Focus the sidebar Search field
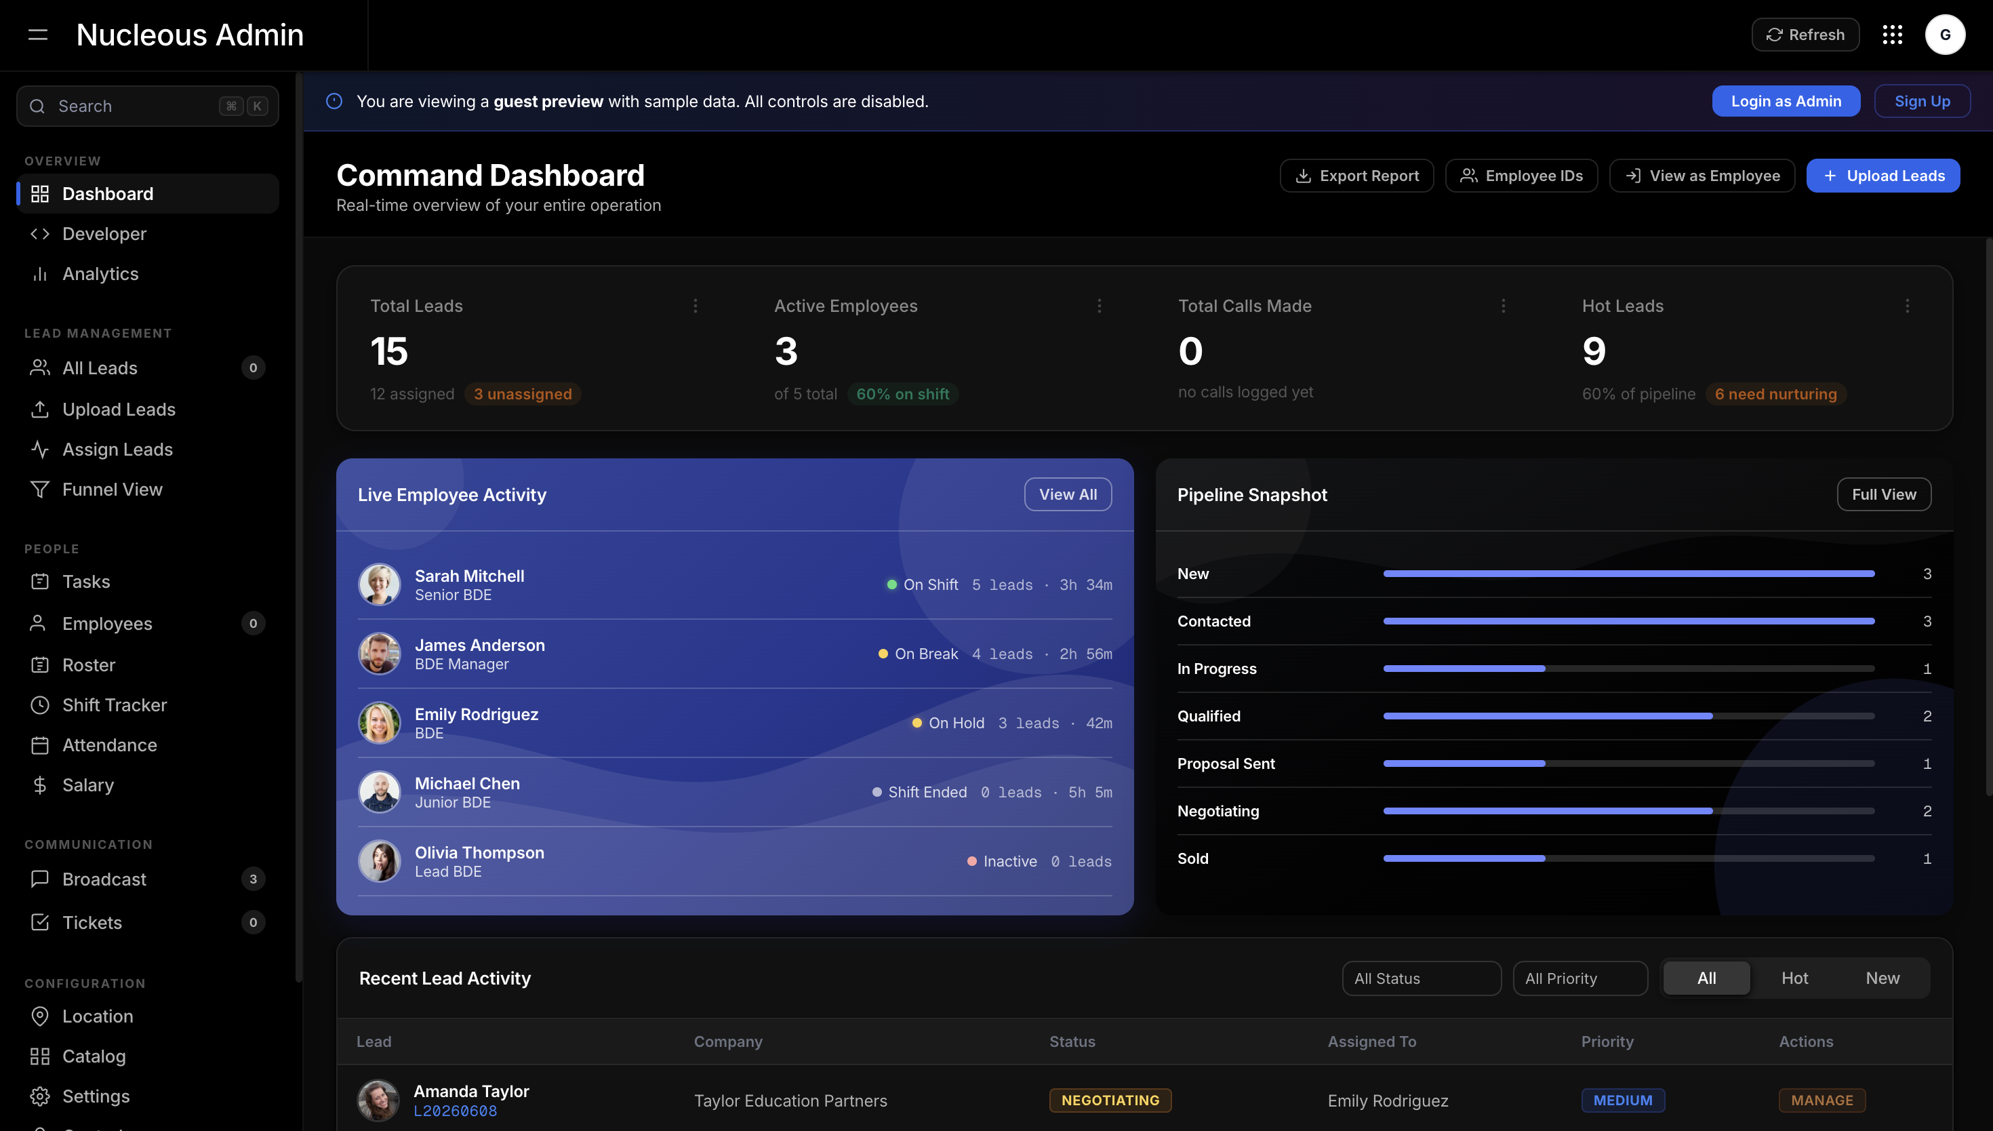Viewport: 1993px width, 1131px height. click(148, 106)
